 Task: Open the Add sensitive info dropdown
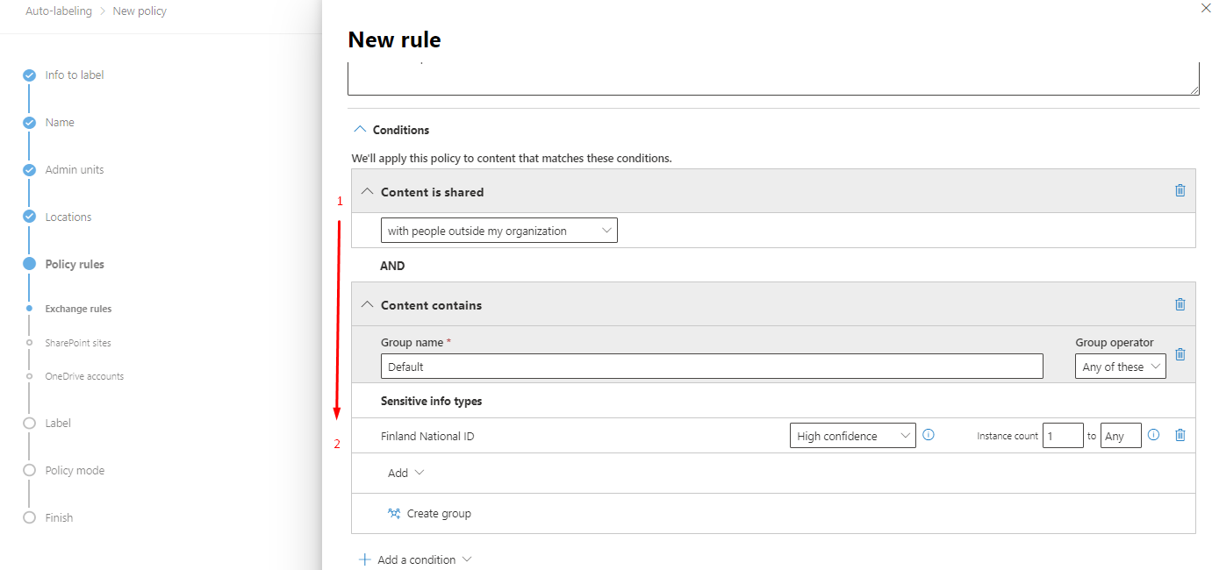tap(405, 473)
